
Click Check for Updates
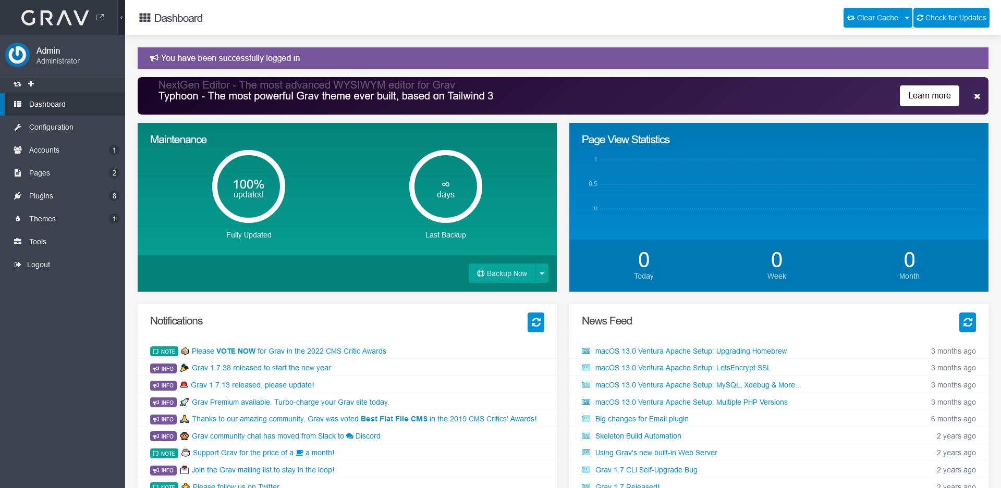[x=951, y=18]
